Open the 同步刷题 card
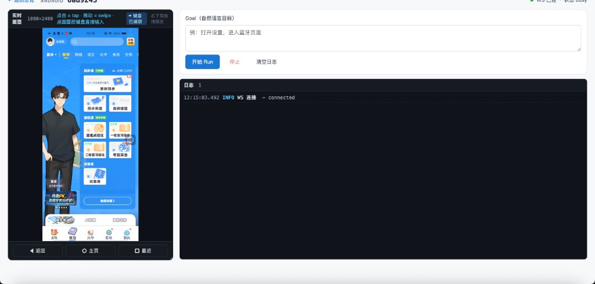Screen dimensions: 595x284 point(95,103)
